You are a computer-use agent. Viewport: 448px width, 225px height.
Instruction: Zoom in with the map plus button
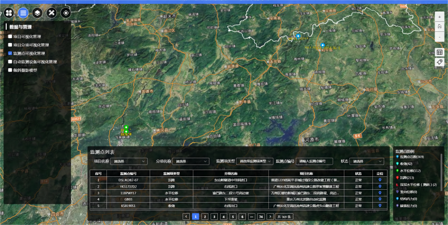(440, 17)
